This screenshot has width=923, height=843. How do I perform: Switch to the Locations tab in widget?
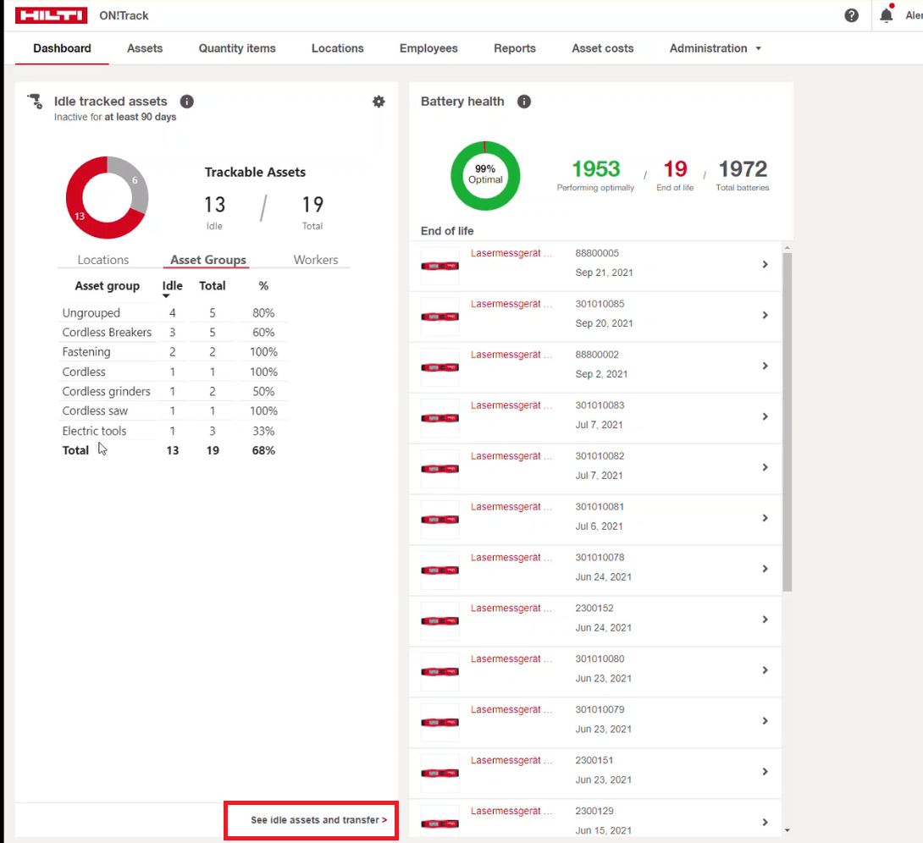[x=103, y=260]
